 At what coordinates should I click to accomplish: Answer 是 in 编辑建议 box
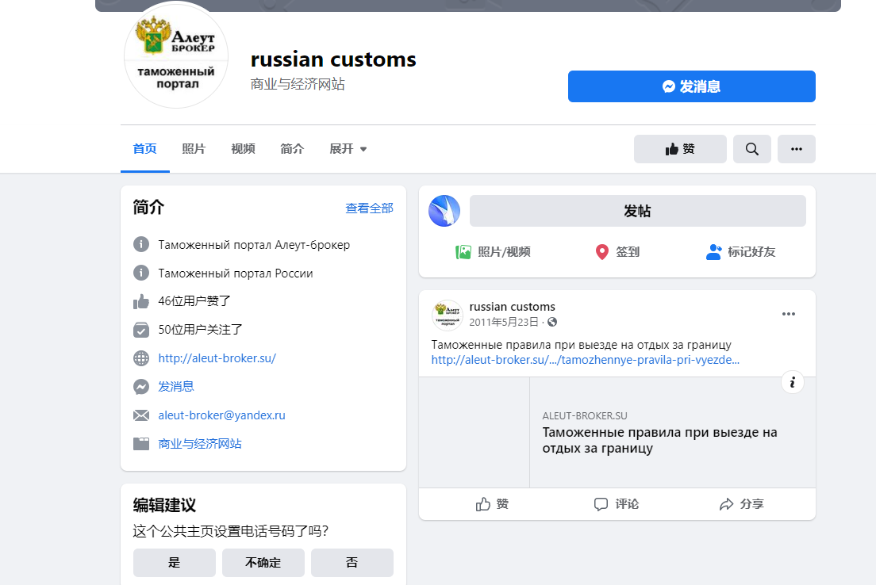point(175,563)
